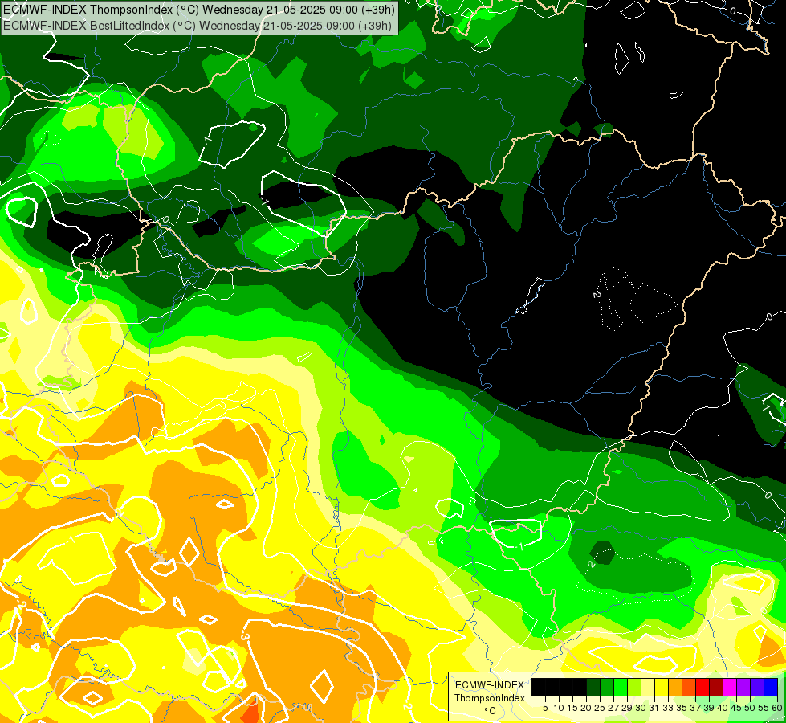
Task: Click the medium green 25–27 legend swatch
Action: pos(607,687)
